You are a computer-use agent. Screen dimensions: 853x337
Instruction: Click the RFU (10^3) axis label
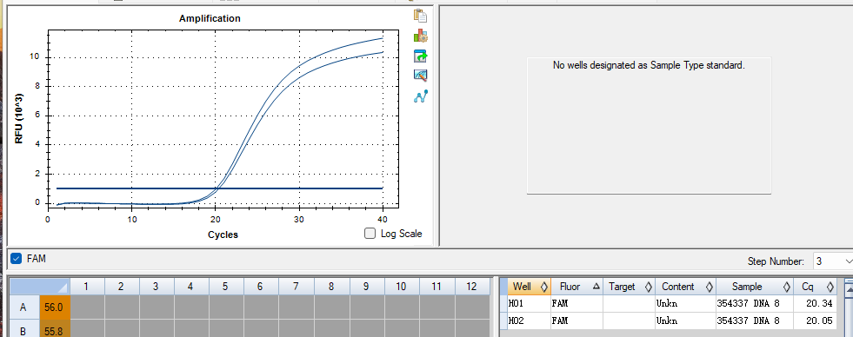[19, 118]
